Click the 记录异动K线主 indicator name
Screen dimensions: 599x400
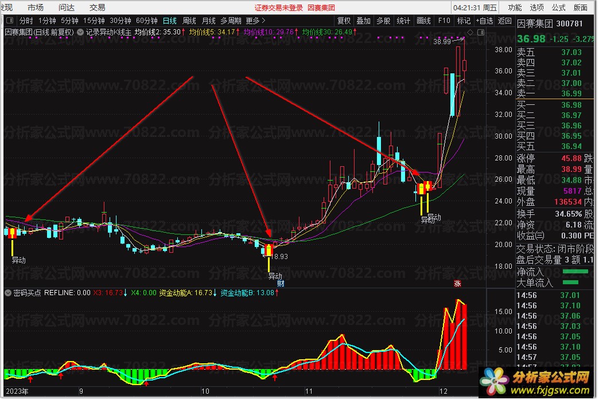[108, 33]
